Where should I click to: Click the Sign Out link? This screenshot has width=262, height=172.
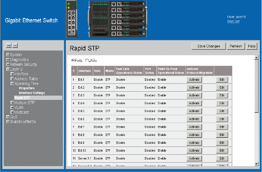[x=233, y=21]
